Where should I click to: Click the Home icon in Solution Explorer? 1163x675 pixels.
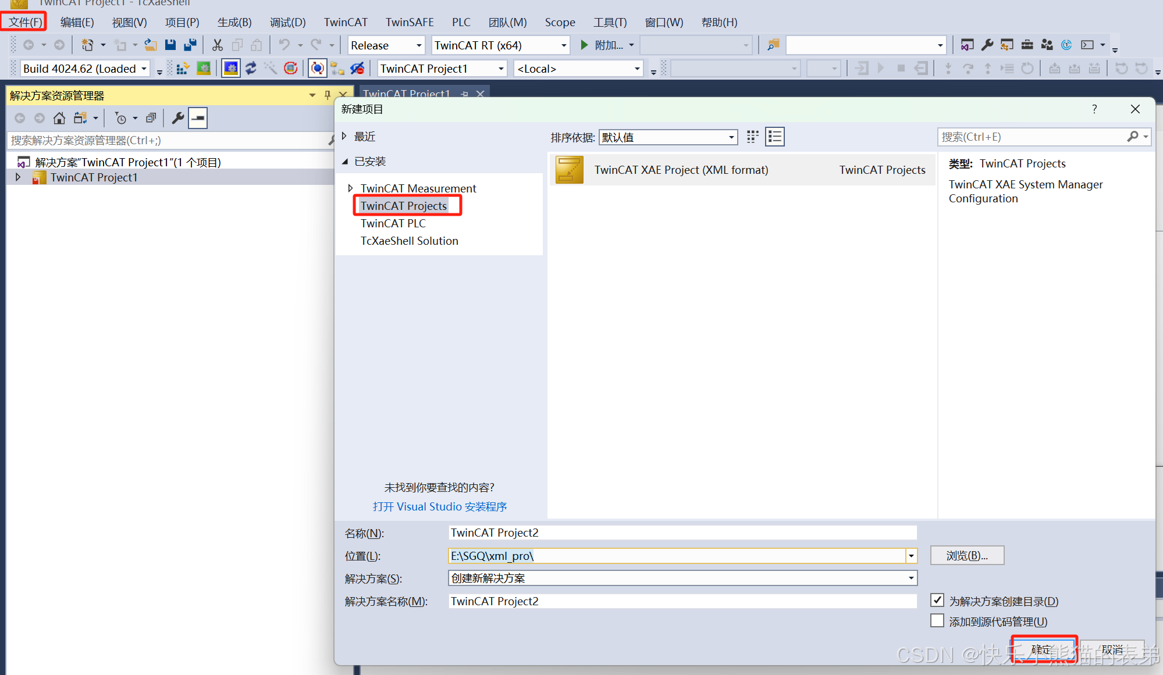point(59,119)
